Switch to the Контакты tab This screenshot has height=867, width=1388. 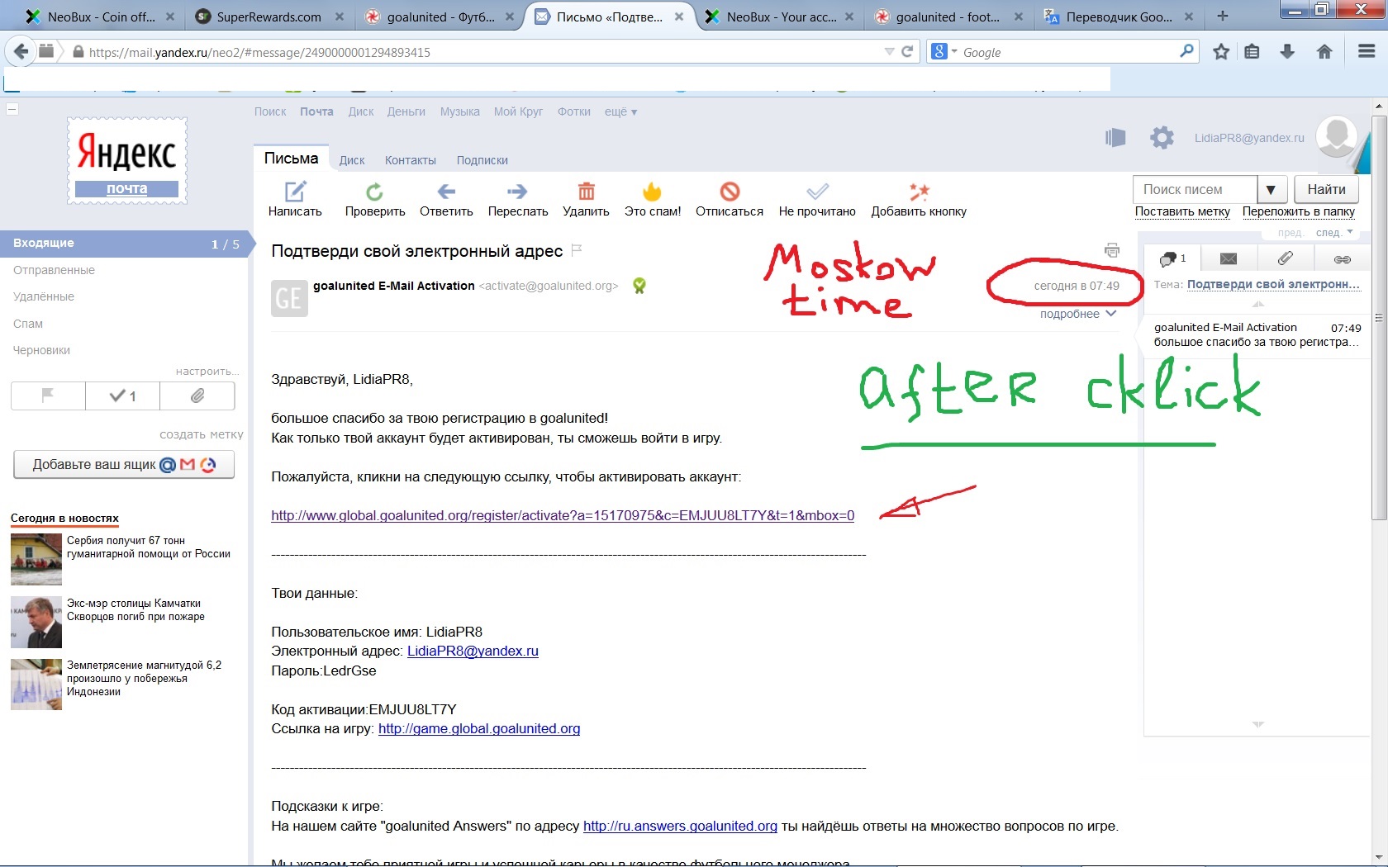[411, 160]
